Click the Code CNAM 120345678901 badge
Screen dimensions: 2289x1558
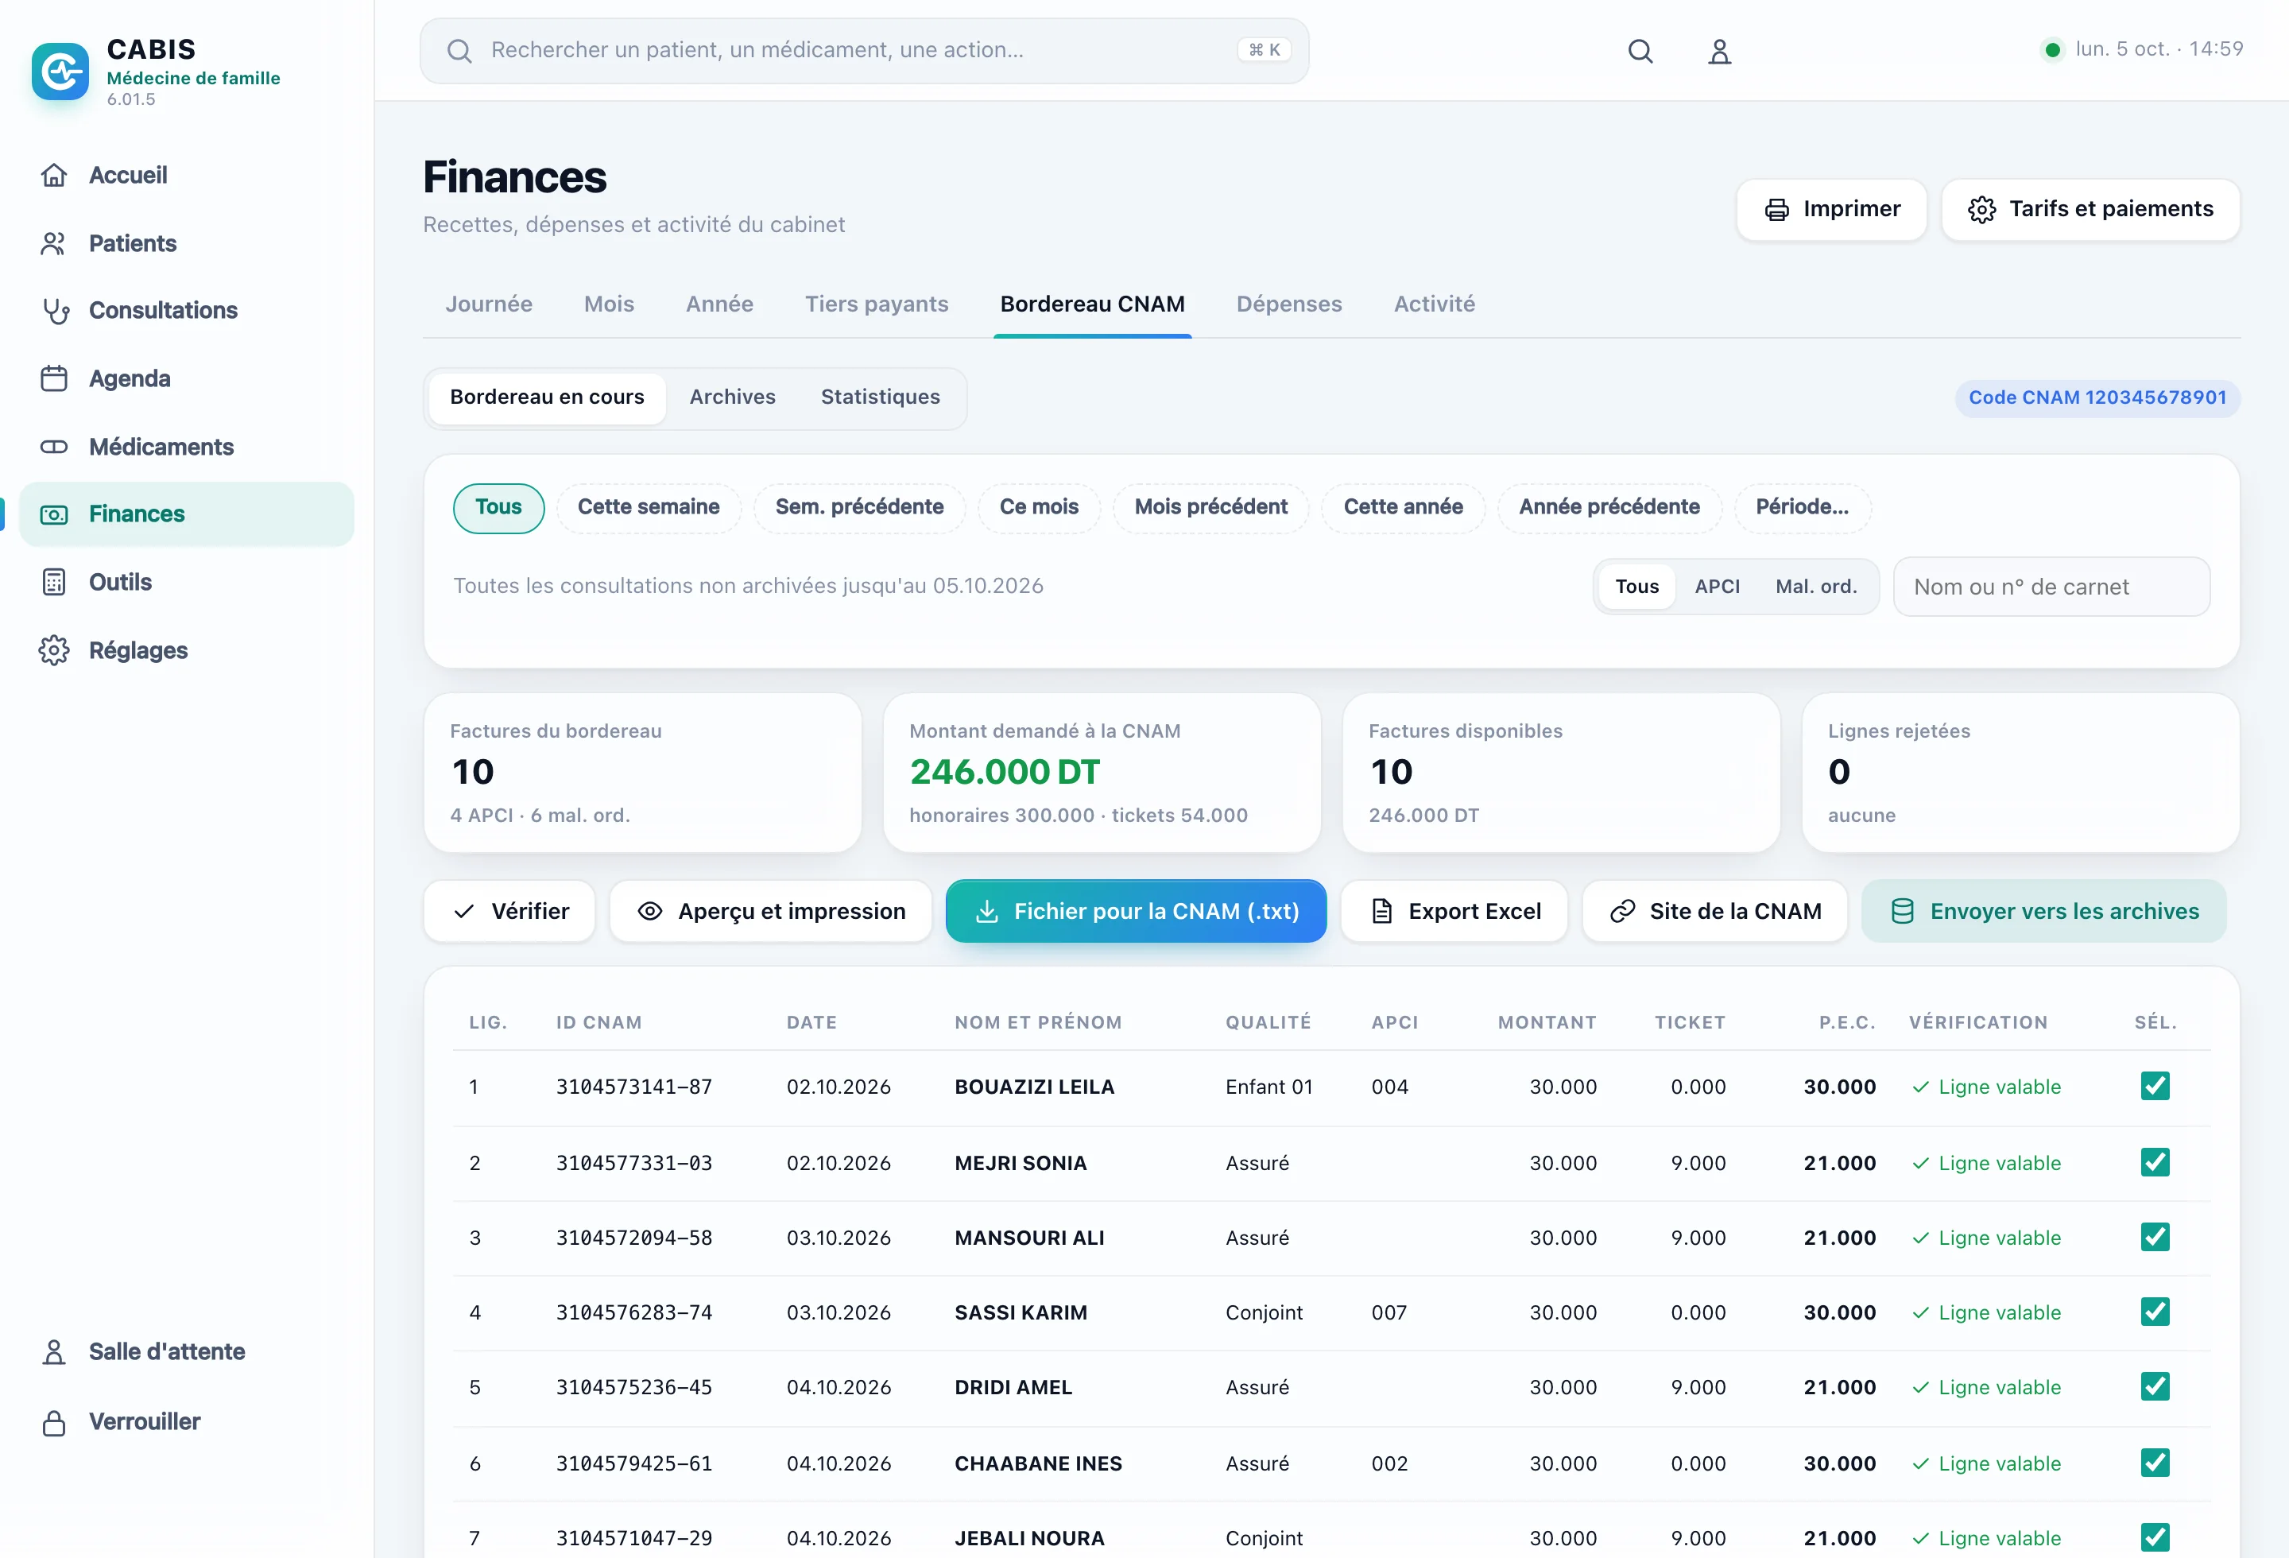[2097, 398]
